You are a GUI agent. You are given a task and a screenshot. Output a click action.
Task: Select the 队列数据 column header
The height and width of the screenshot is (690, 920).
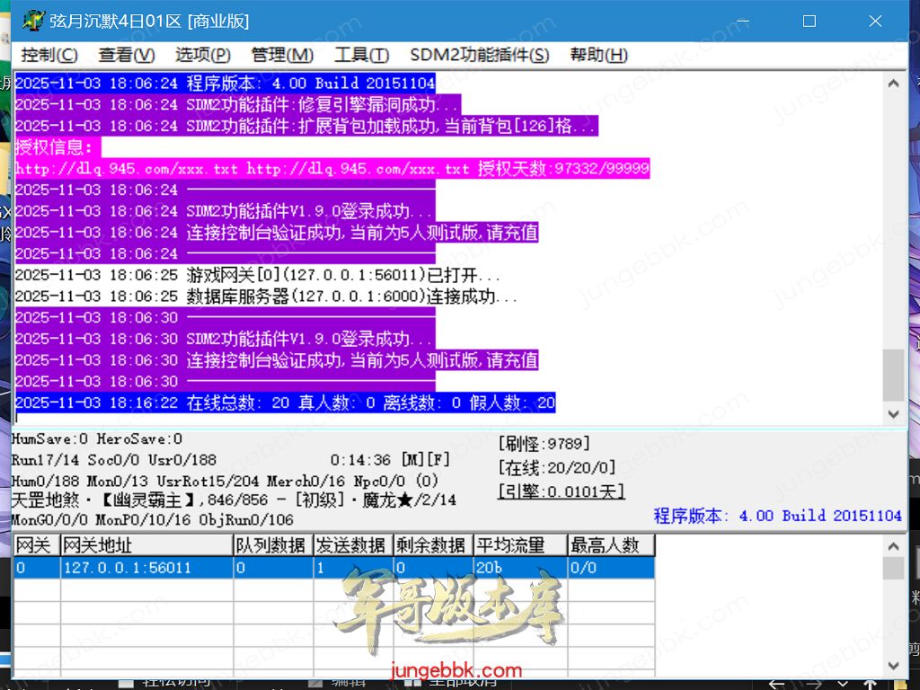coord(273,545)
